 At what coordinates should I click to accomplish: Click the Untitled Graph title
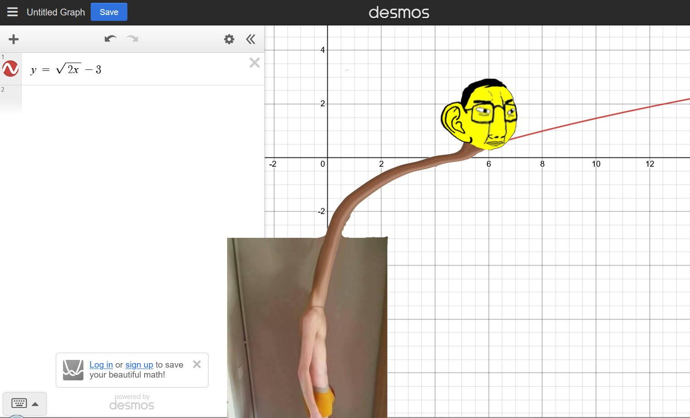tap(56, 12)
